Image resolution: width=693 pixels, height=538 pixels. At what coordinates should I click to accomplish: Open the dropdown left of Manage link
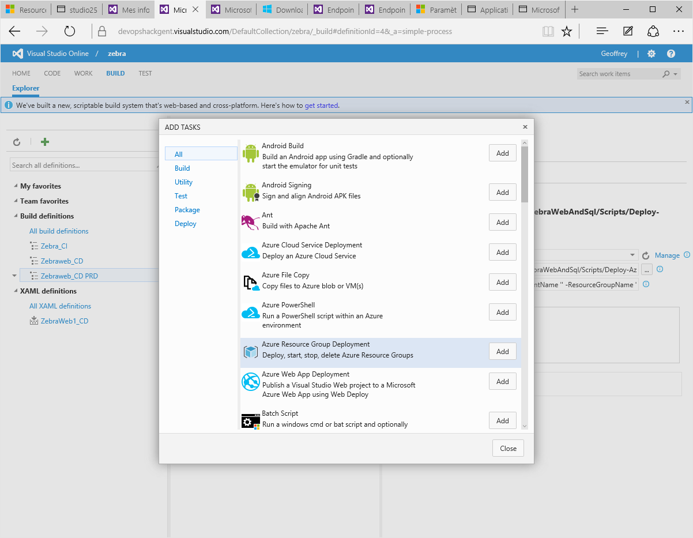pos(633,255)
